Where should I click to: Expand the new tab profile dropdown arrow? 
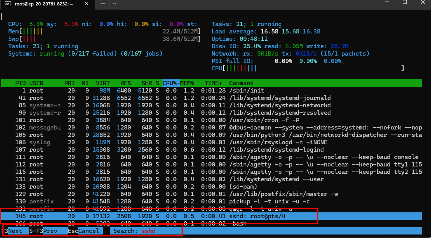[x=114, y=3]
